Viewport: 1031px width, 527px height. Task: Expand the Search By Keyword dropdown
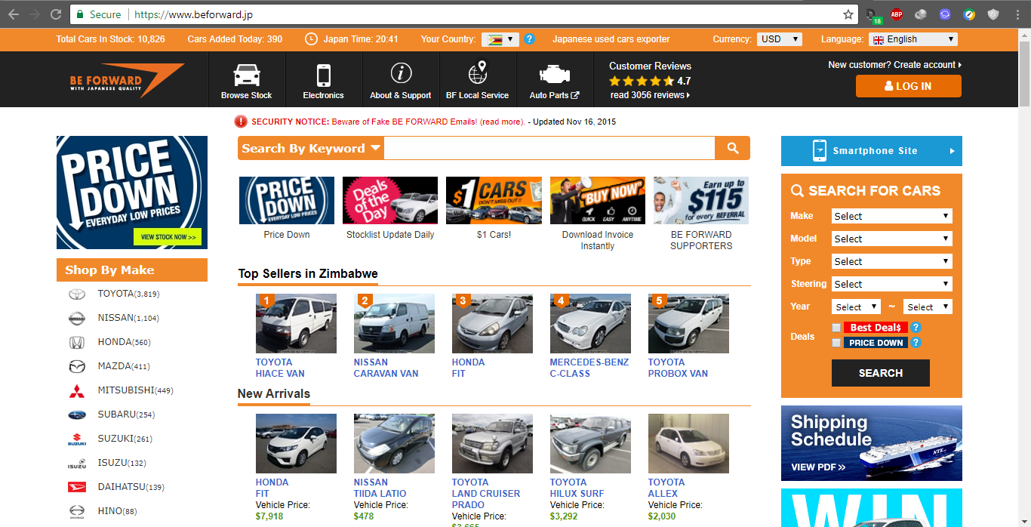point(311,148)
